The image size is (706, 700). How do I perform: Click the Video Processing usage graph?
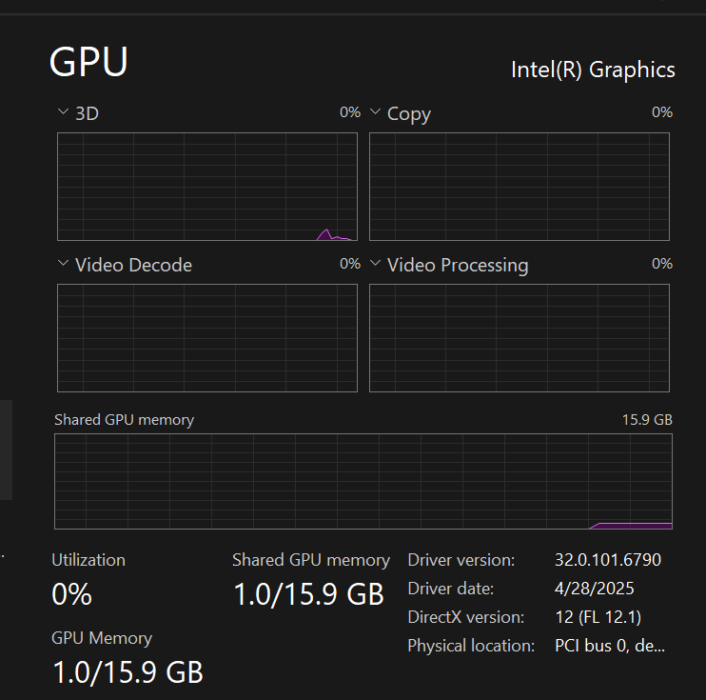pyautogui.click(x=519, y=338)
